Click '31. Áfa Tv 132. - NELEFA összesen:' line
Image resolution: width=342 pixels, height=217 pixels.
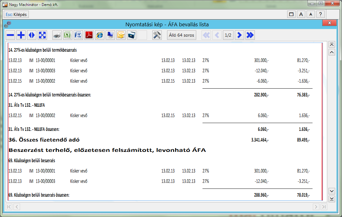click(34, 129)
